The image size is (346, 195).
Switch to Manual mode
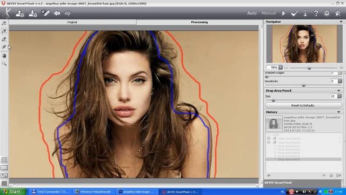click(269, 13)
